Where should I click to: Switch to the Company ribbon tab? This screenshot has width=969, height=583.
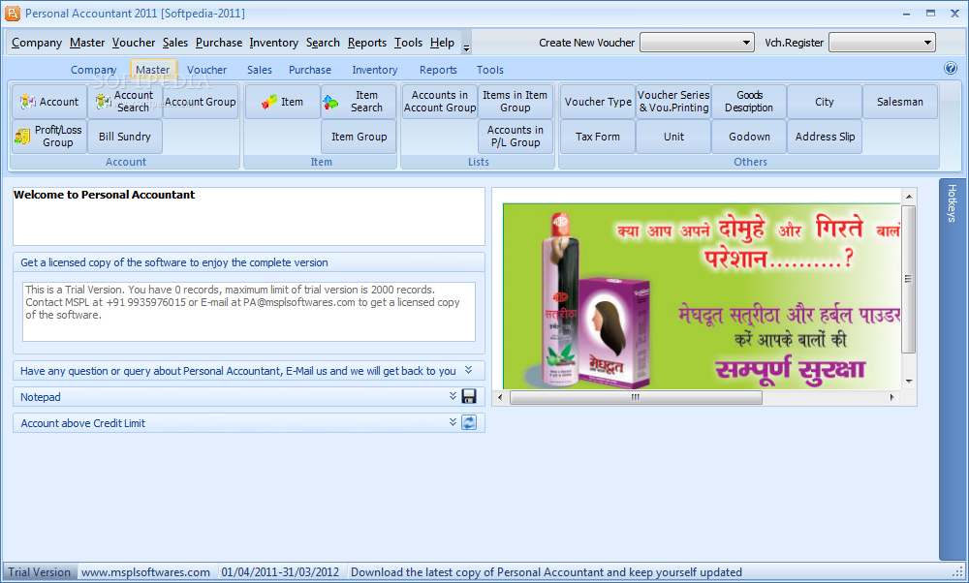(93, 70)
